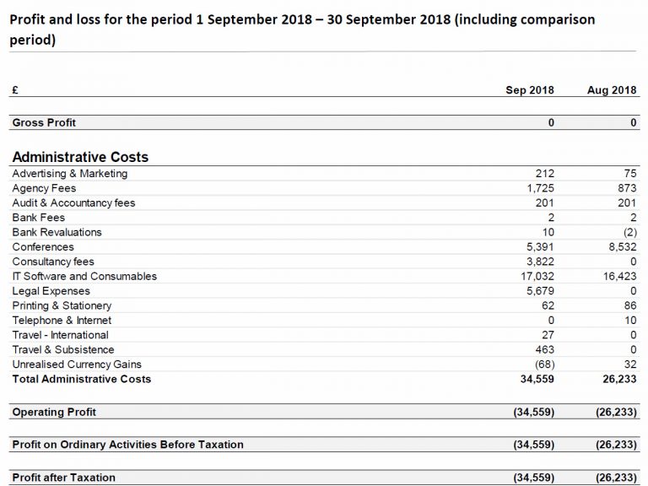Select the Unrealised Currency Gains label

77,364
